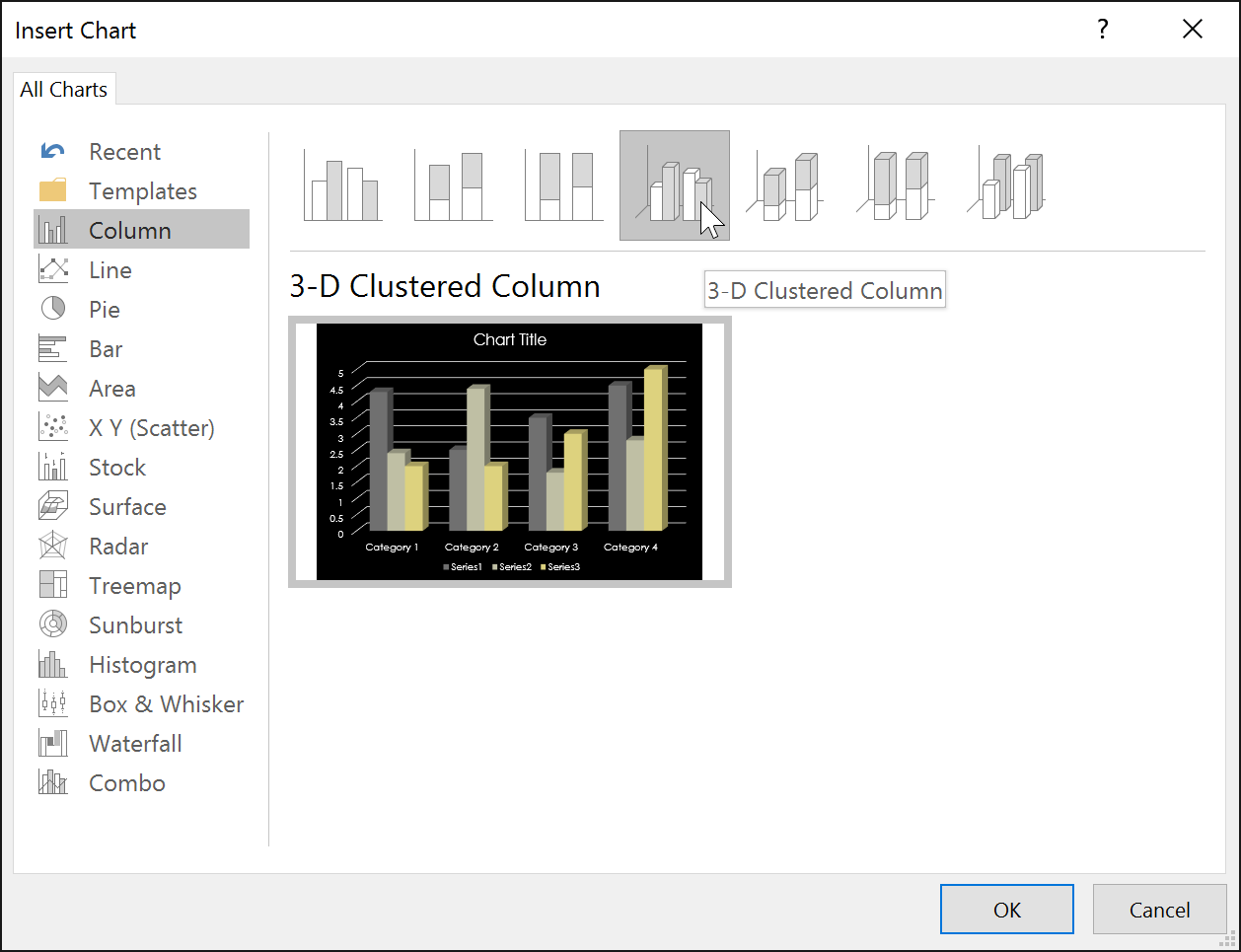Select the Combo chart type
The image size is (1241, 952).
click(x=126, y=782)
